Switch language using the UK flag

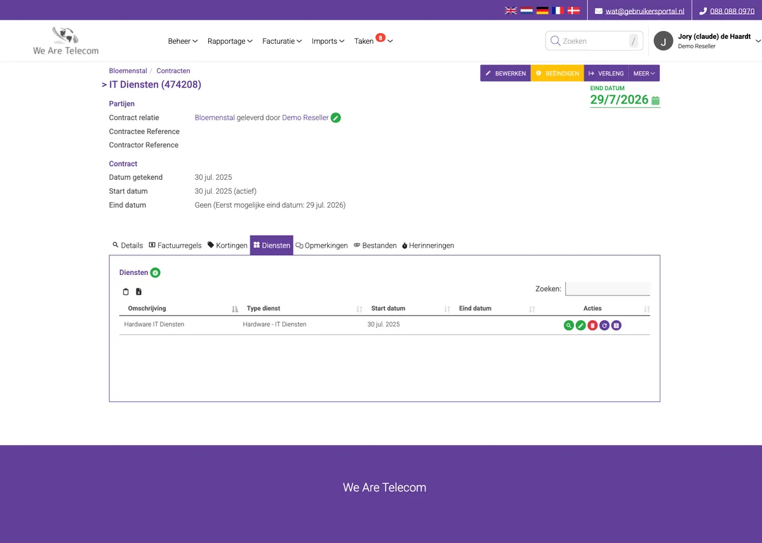pyautogui.click(x=511, y=11)
